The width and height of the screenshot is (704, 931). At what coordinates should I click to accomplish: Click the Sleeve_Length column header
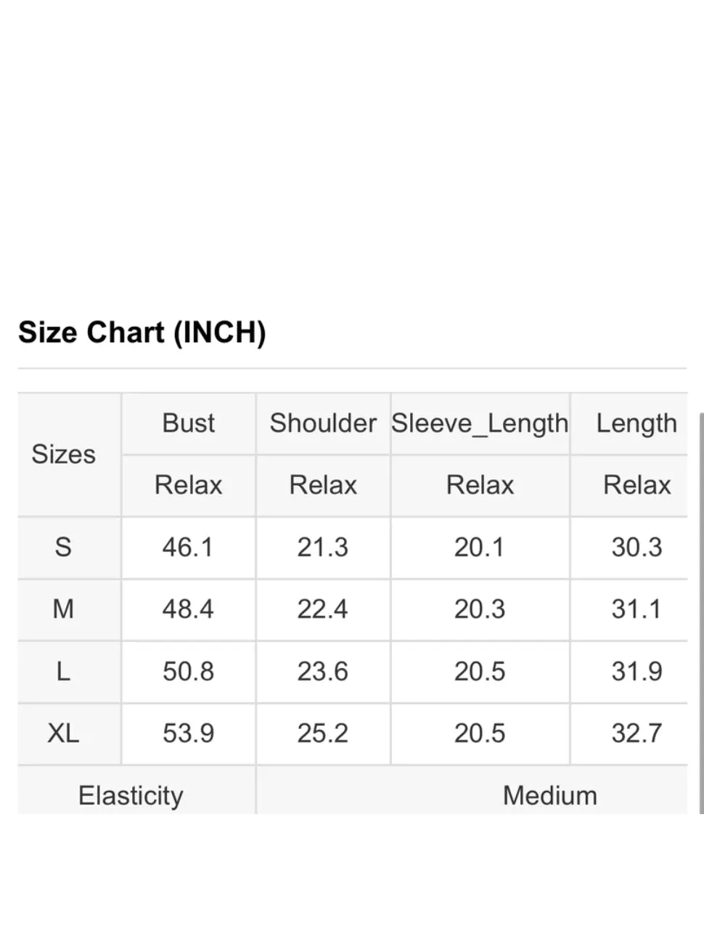tap(480, 424)
